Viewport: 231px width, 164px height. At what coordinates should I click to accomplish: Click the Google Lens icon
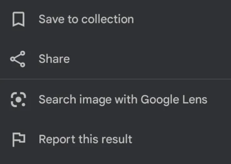(18, 99)
